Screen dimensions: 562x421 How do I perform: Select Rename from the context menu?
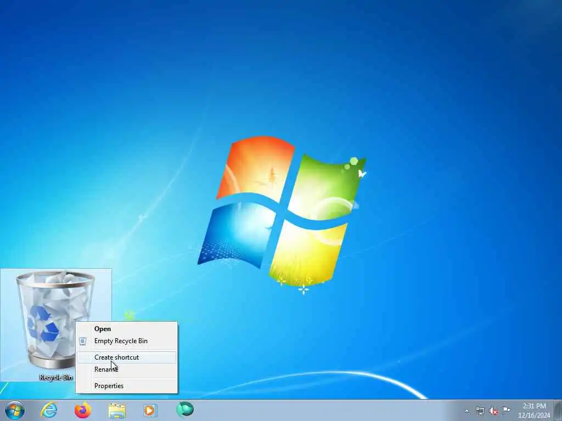pos(127,369)
